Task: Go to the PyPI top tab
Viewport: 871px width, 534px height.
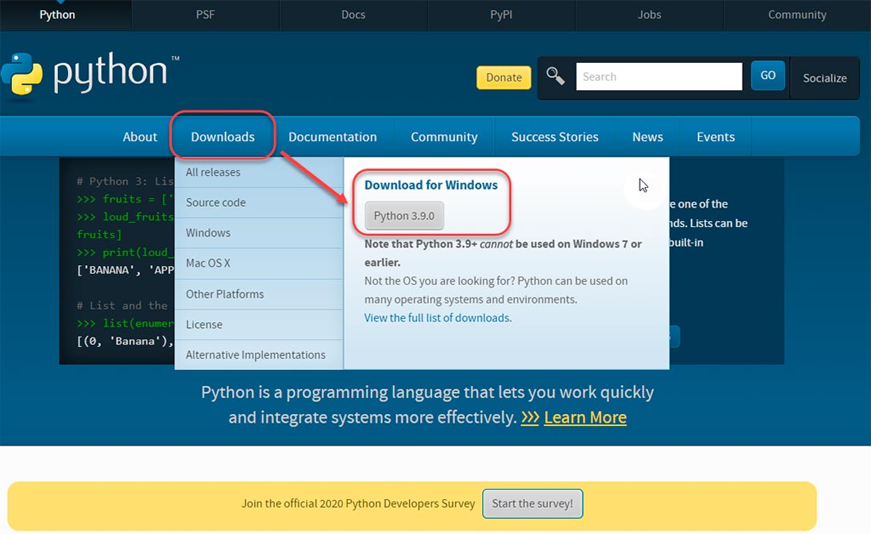Action: click(x=501, y=15)
